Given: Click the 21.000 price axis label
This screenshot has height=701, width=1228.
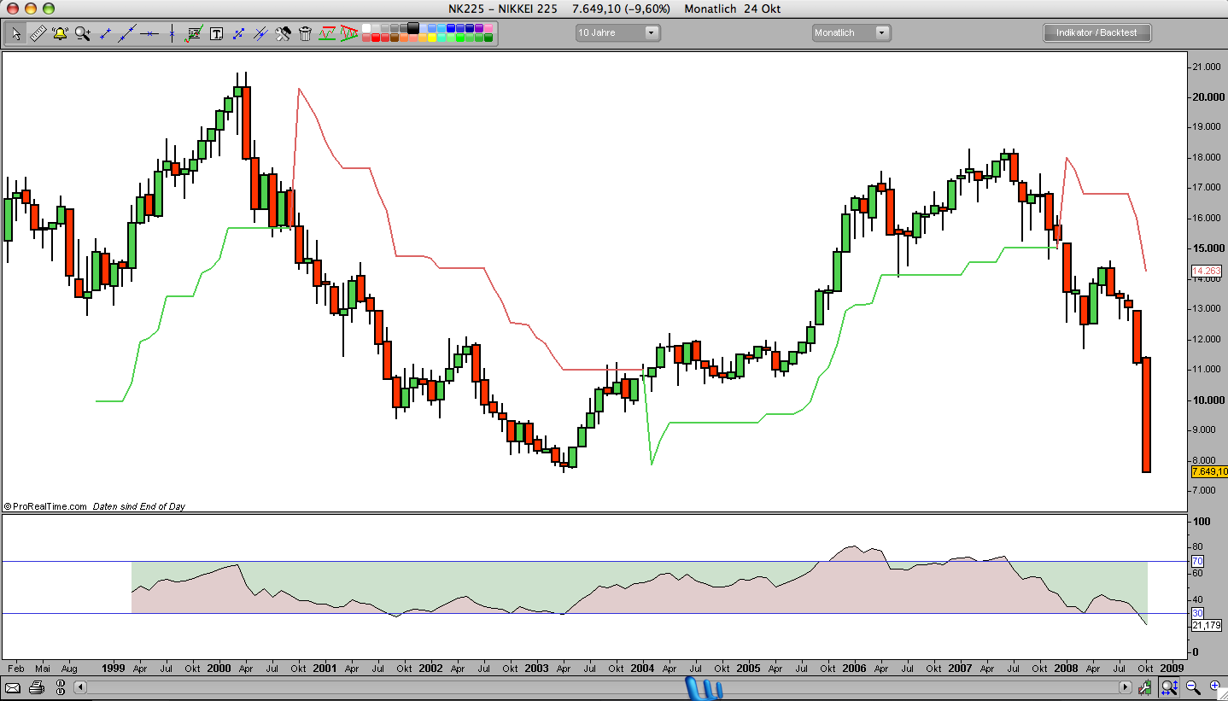Looking at the screenshot, I should coord(1205,67).
